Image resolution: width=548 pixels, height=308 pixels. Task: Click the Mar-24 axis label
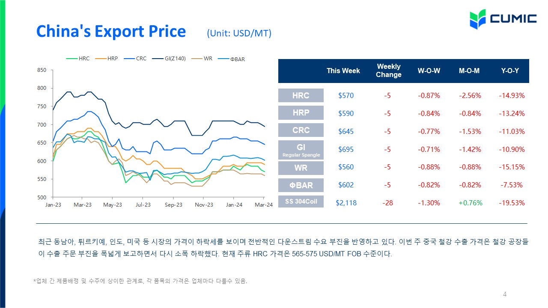pos(265,205)
